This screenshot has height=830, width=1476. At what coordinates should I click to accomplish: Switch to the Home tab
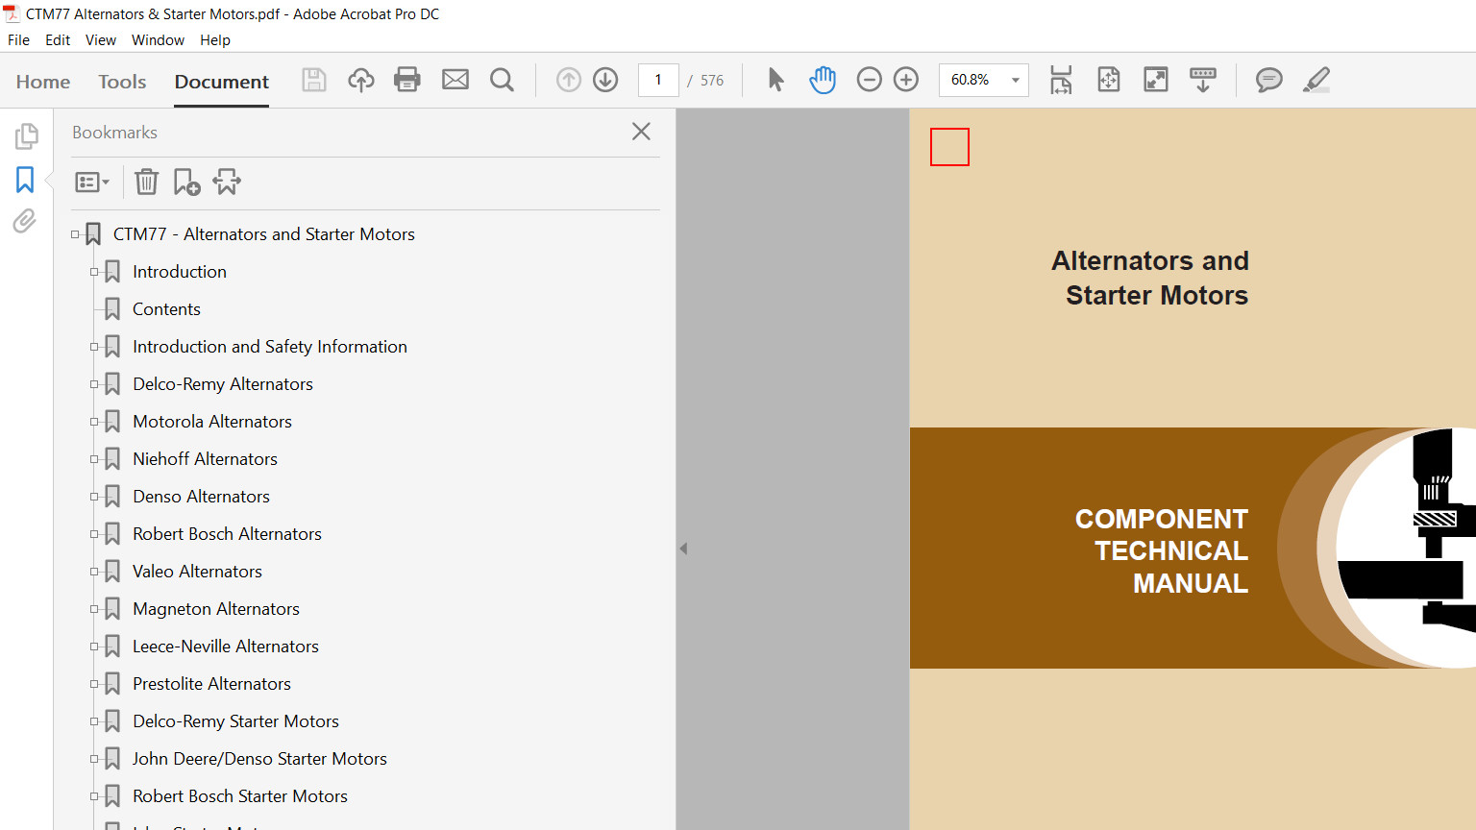click(x=43, y=82)
